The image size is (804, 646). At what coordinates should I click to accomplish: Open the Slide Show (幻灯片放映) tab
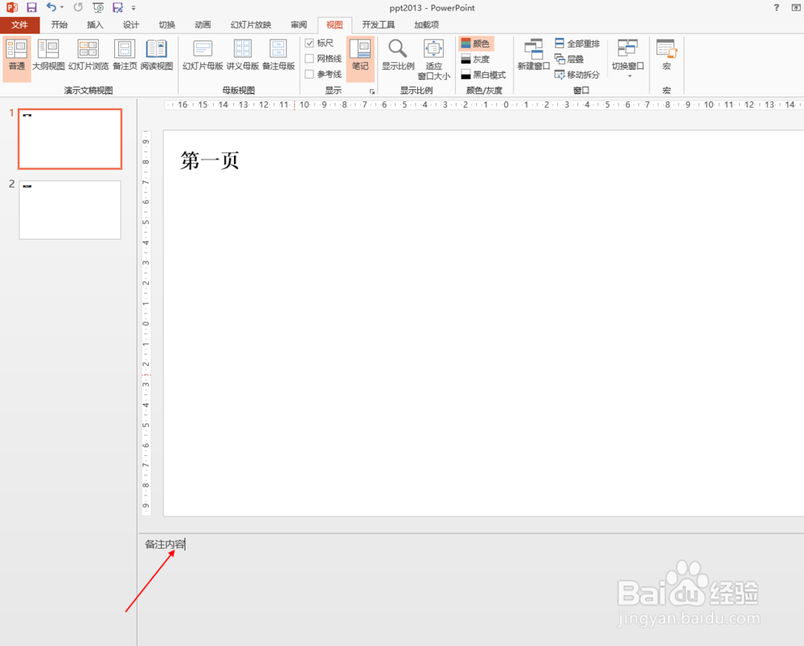pos(250,24)
